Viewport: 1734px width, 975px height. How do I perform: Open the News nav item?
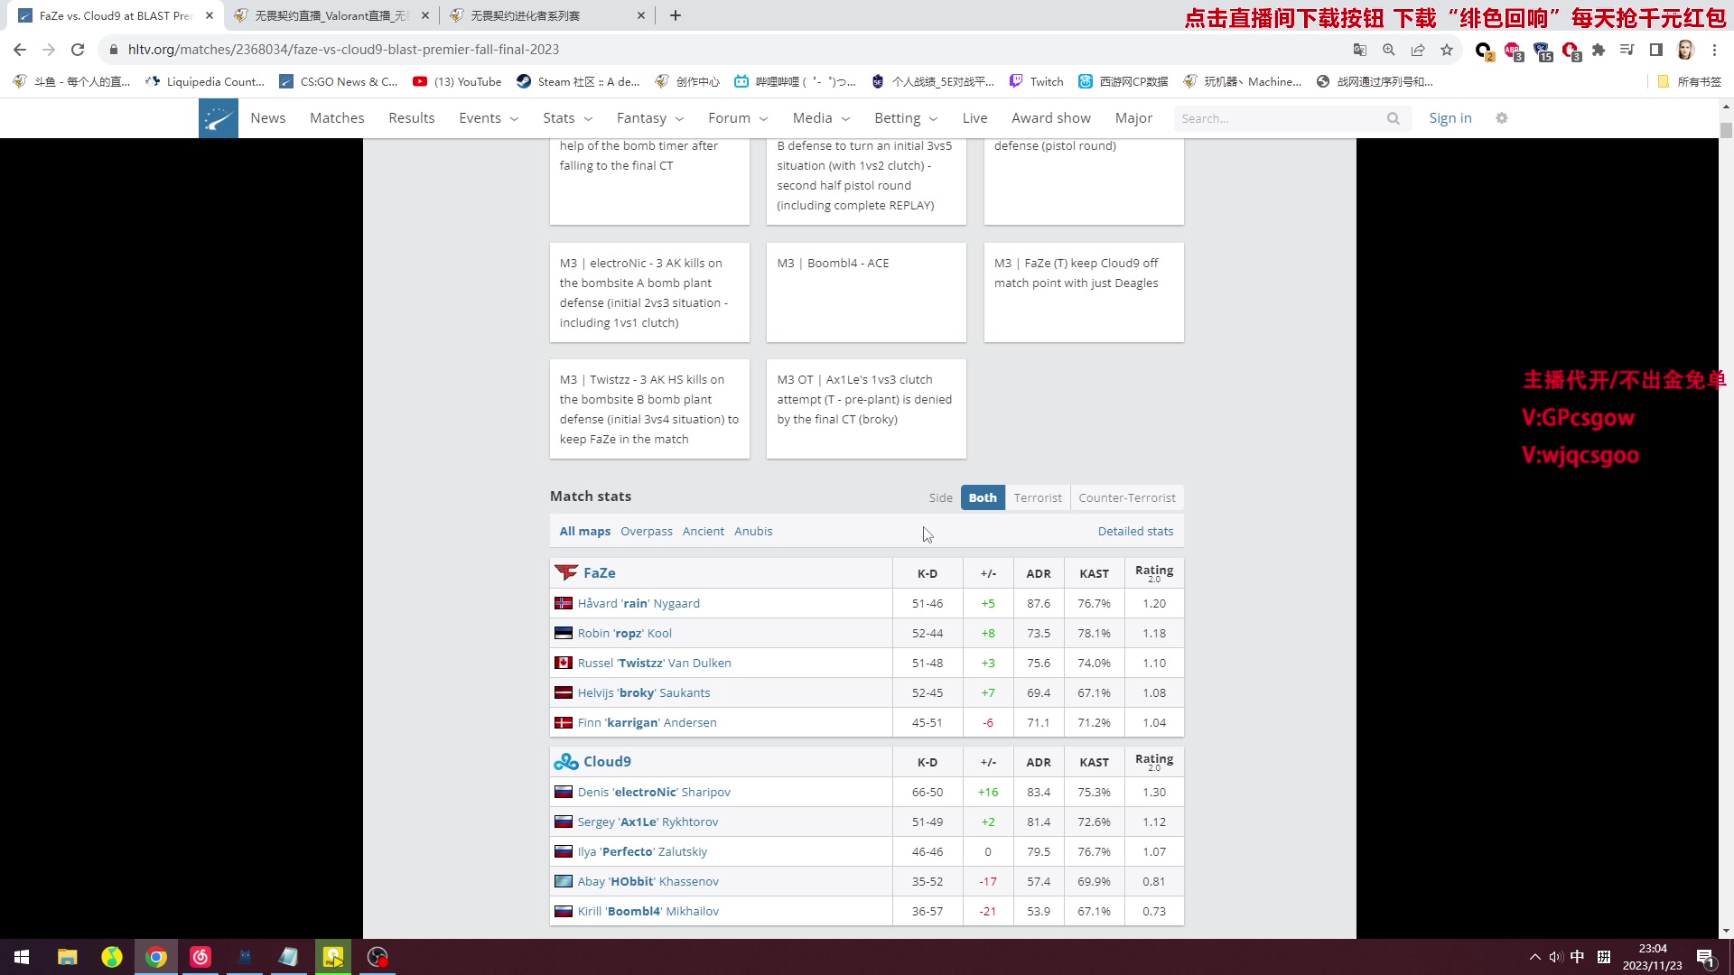(268, 118)
